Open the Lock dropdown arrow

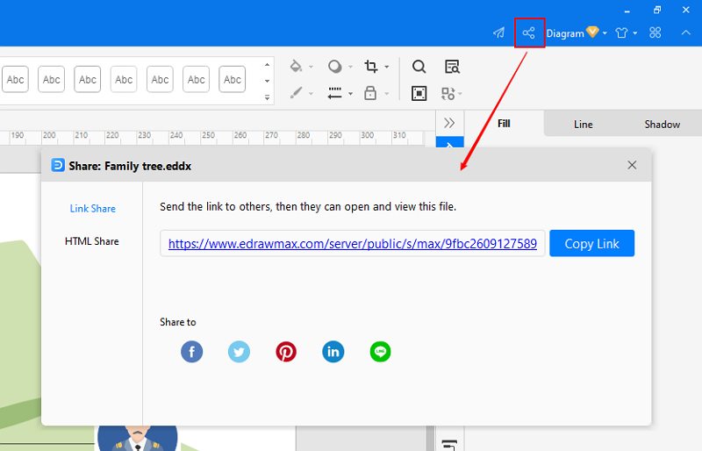(387, 94)
